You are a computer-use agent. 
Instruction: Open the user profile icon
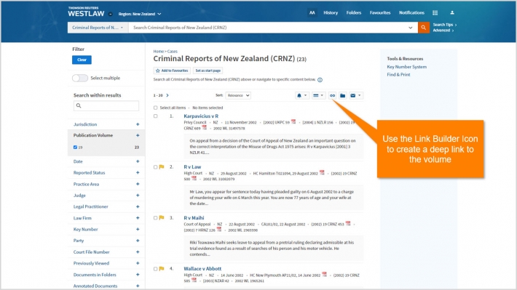(452, 13)
